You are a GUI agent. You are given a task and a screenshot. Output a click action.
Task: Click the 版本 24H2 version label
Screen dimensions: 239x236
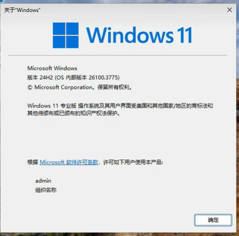[40, 78]
